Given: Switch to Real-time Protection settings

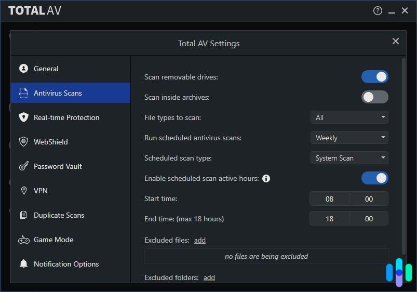Looking at the screenshot, I should click(x=71, y=117).
